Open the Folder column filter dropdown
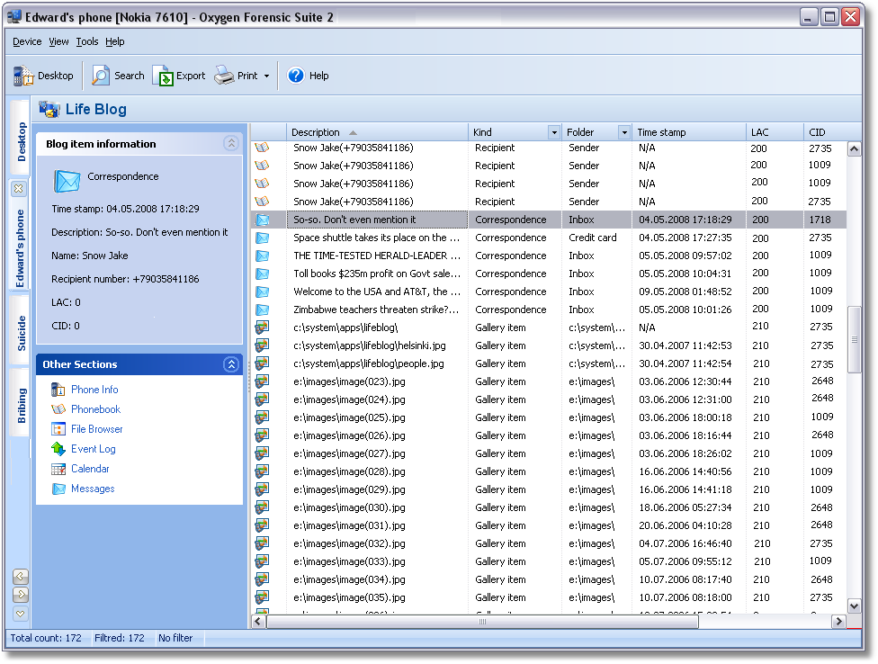 (x=623, y=132)
